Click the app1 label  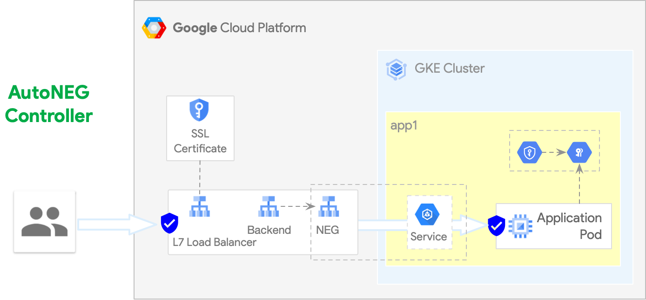click(x=404, y=126)
